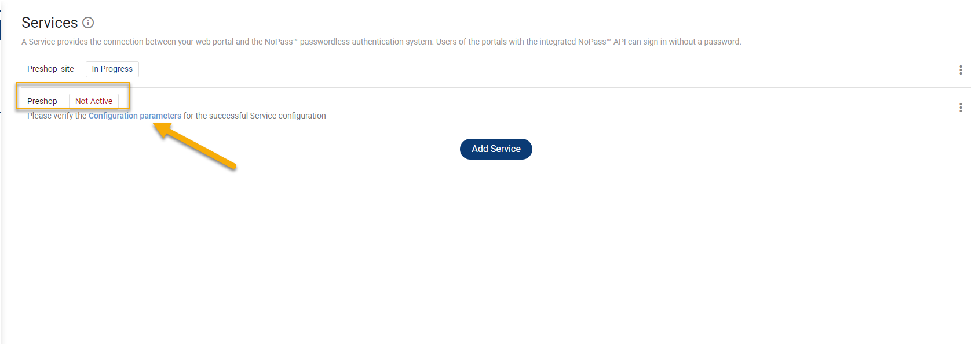Click "for the successful Service configuration" text
The image size is (979, 344).
pos(254,116)
